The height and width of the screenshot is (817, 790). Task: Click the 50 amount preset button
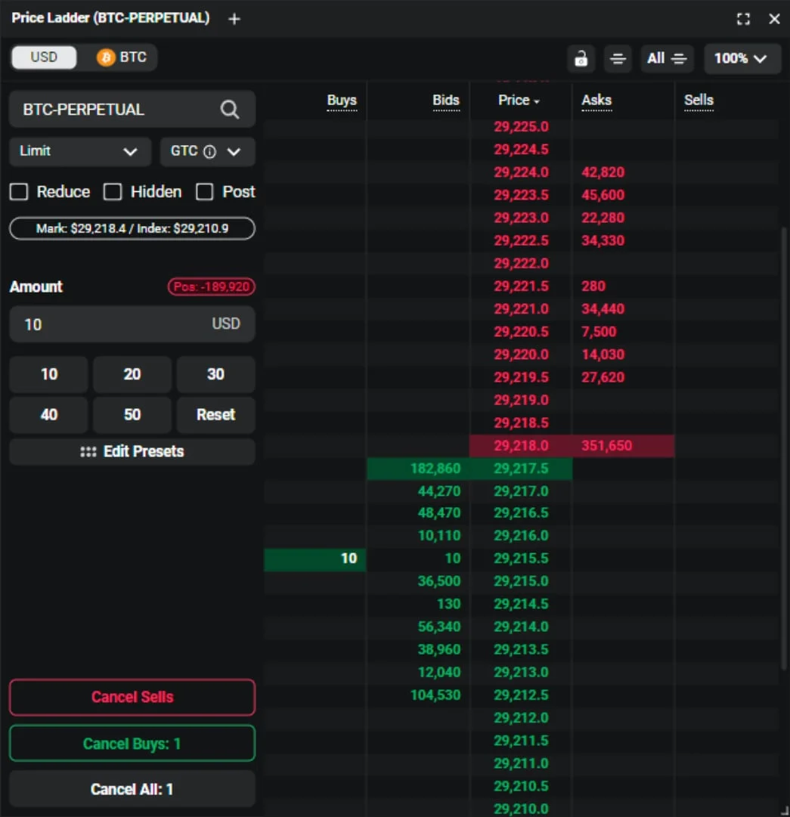point(132,415)
